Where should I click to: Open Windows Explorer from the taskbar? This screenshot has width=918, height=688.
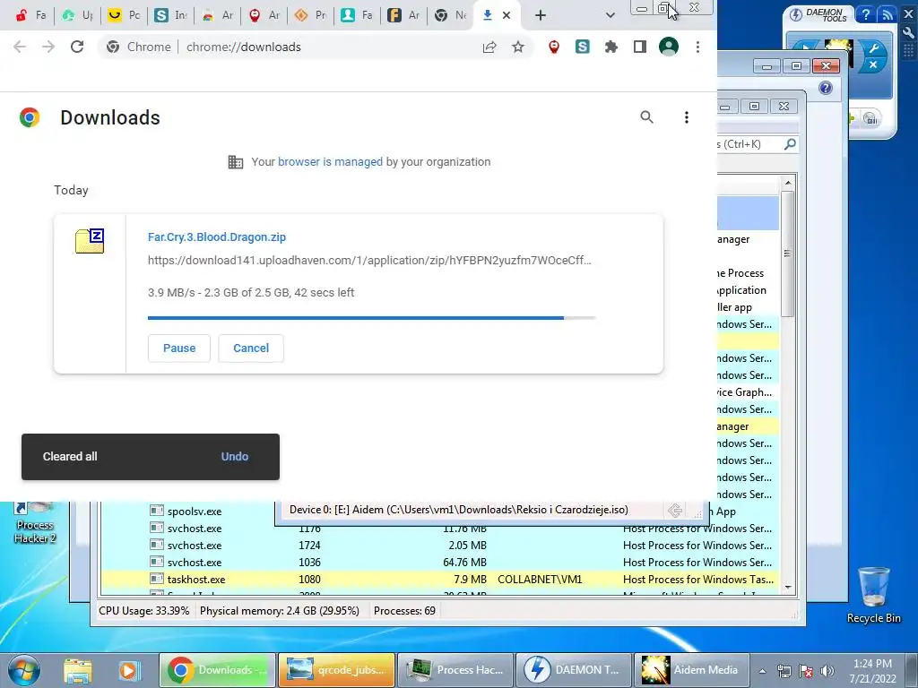[x=78, y=670]
